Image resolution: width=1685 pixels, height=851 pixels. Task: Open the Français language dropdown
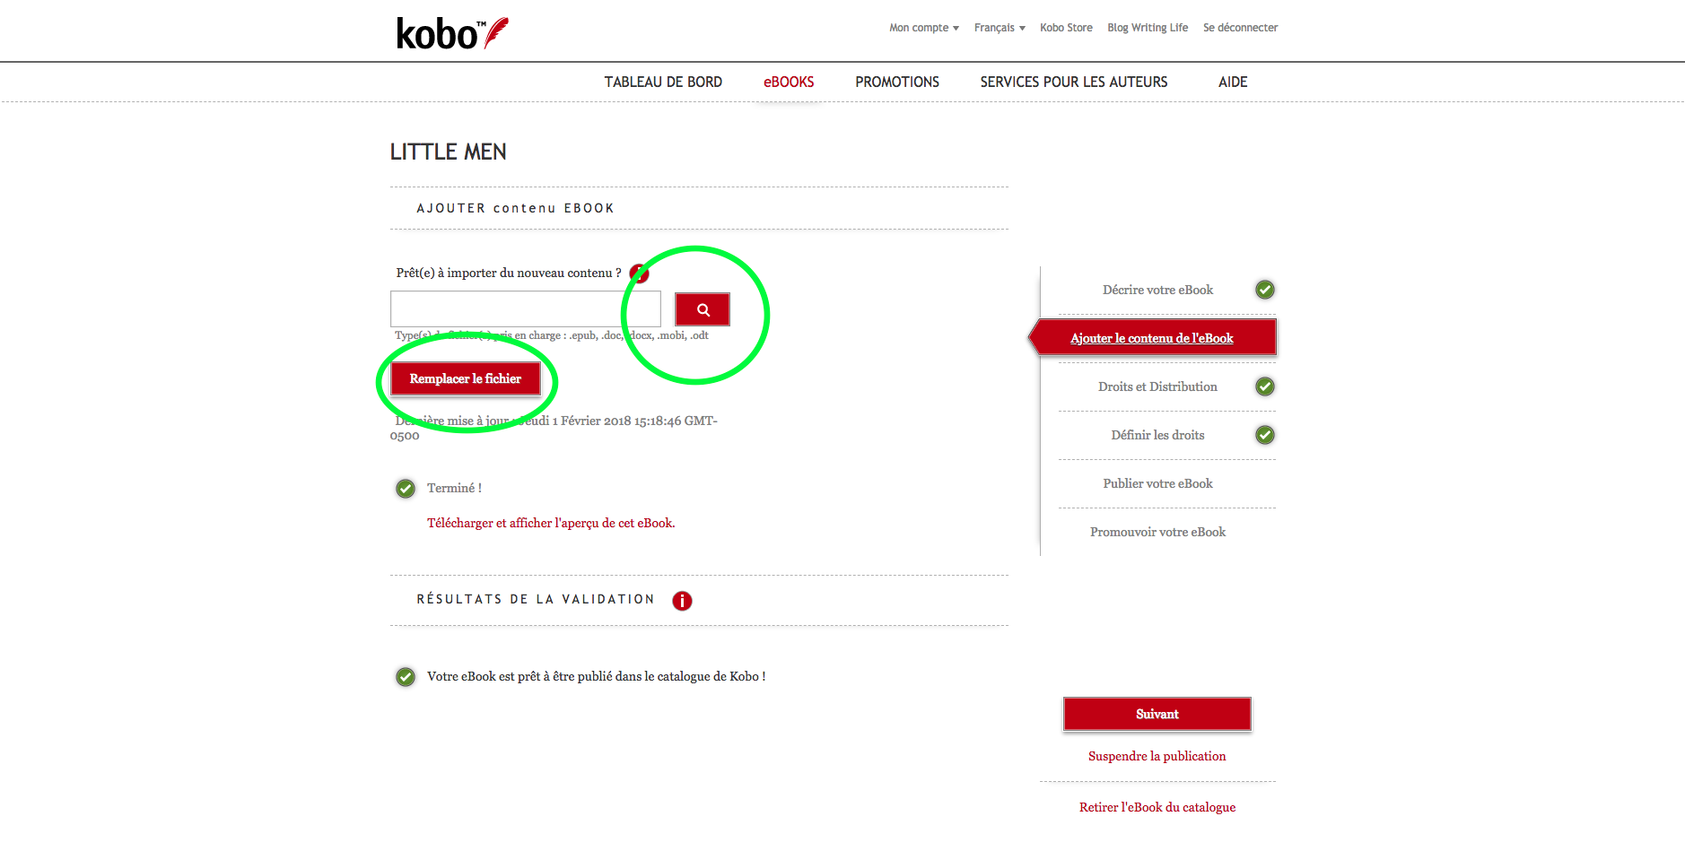(999, 28)
